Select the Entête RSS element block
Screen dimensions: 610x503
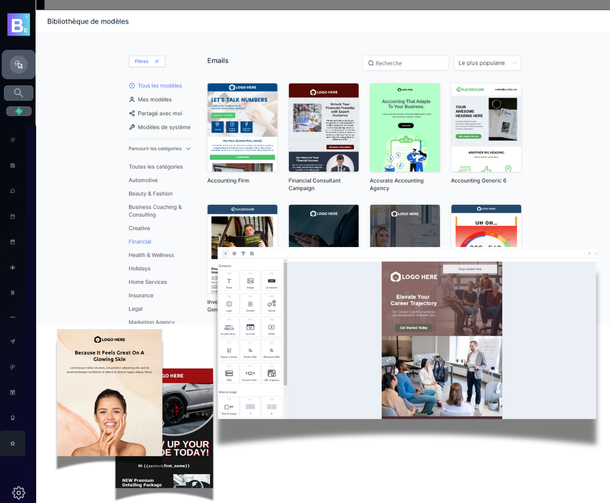pyautogui.click(x=250, y=350)
